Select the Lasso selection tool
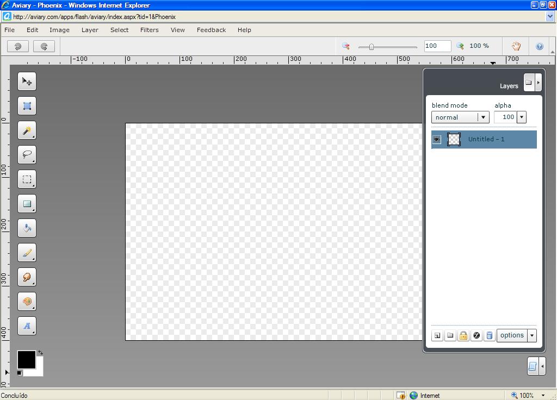Image resolution: width=557 pixels, height=400 pixels. (x=27, y=155)
